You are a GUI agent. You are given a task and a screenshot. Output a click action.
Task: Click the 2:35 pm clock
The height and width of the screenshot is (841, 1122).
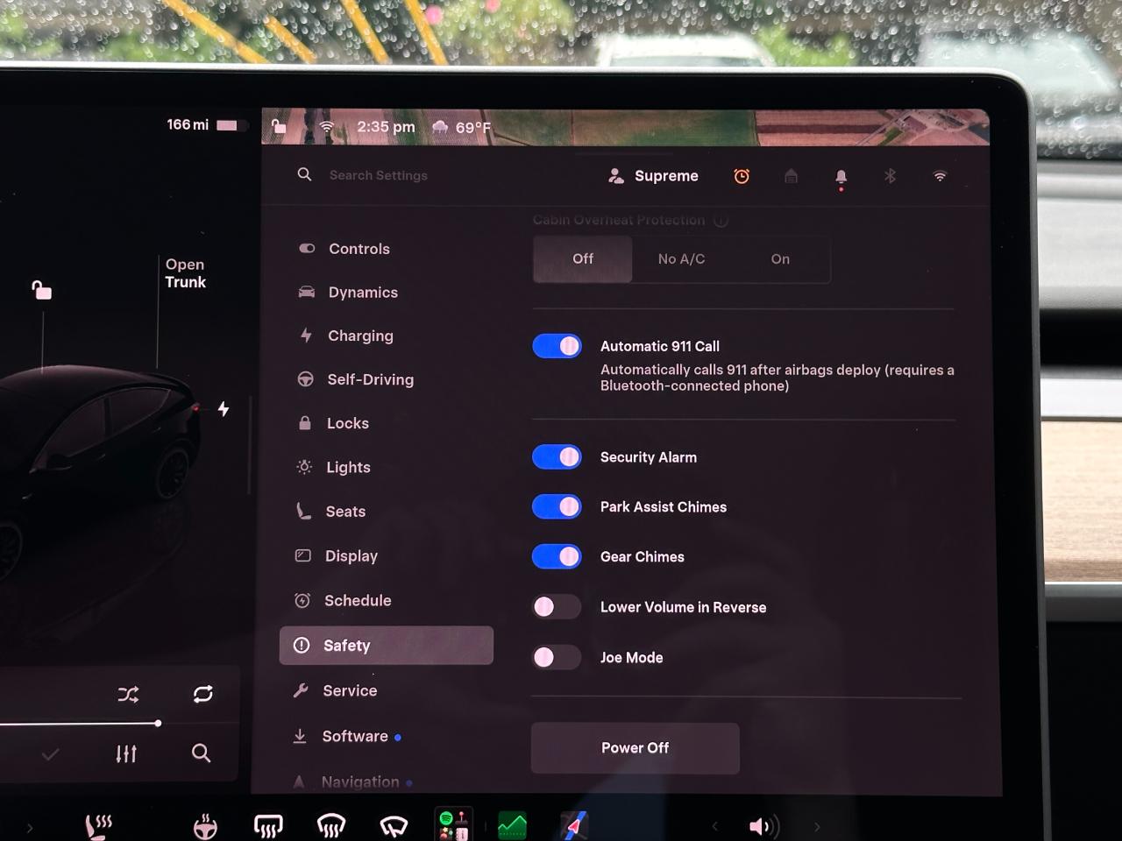[x=386, y=127]
